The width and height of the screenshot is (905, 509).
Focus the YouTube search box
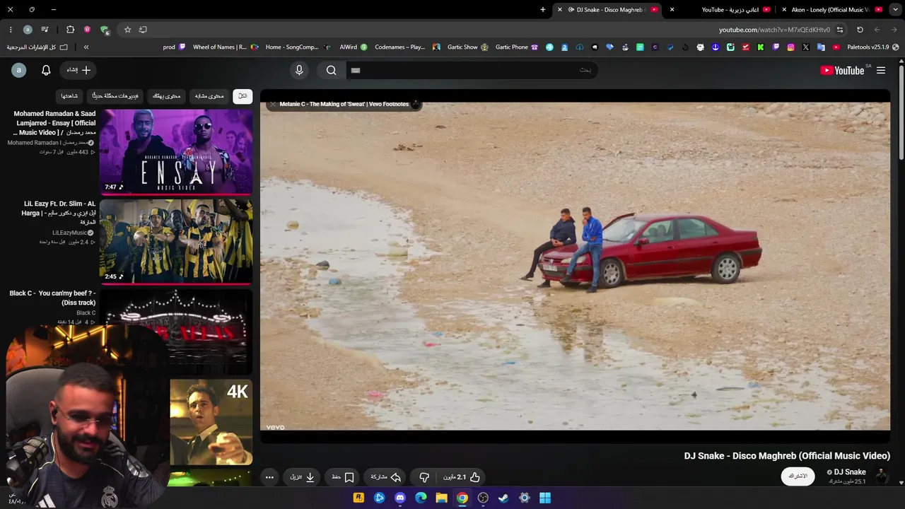472,70
